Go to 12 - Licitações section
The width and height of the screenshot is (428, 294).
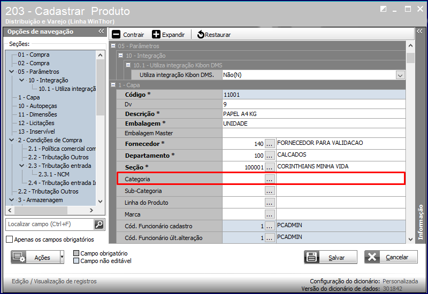coord(36,123)
